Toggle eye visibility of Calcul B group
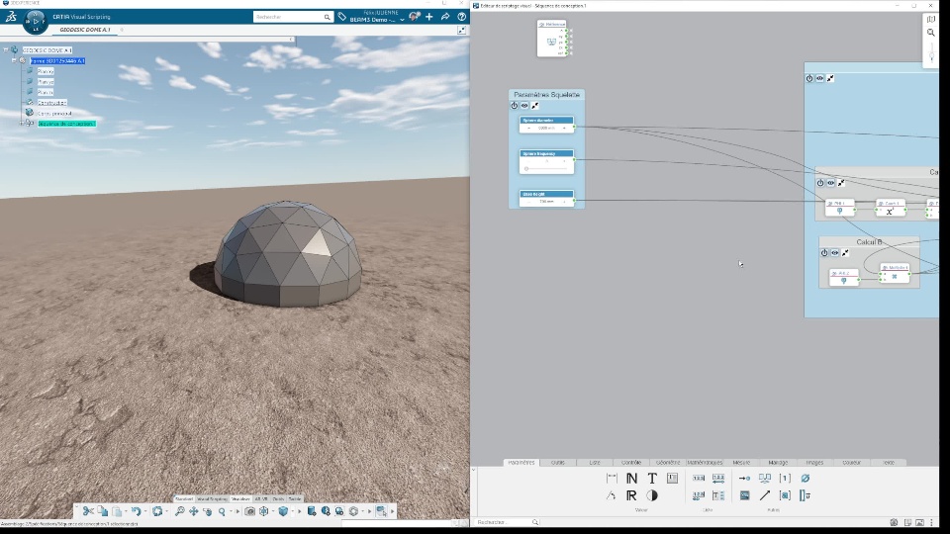 tap(835, 252)
